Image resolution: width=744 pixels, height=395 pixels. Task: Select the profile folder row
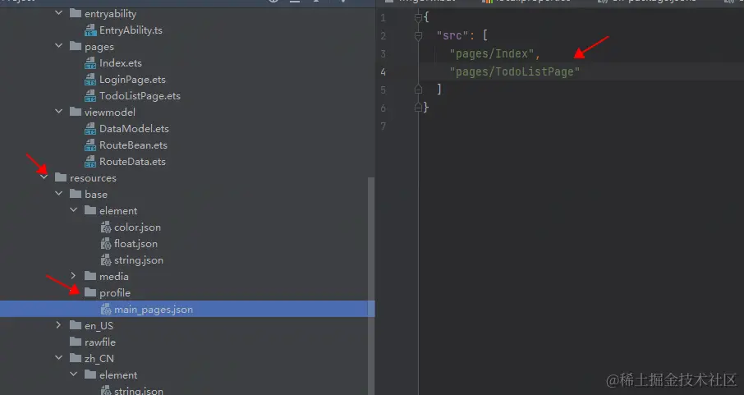(x=187, y=293)
